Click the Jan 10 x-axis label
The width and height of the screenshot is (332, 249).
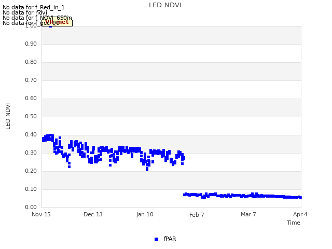coord(145,214)
